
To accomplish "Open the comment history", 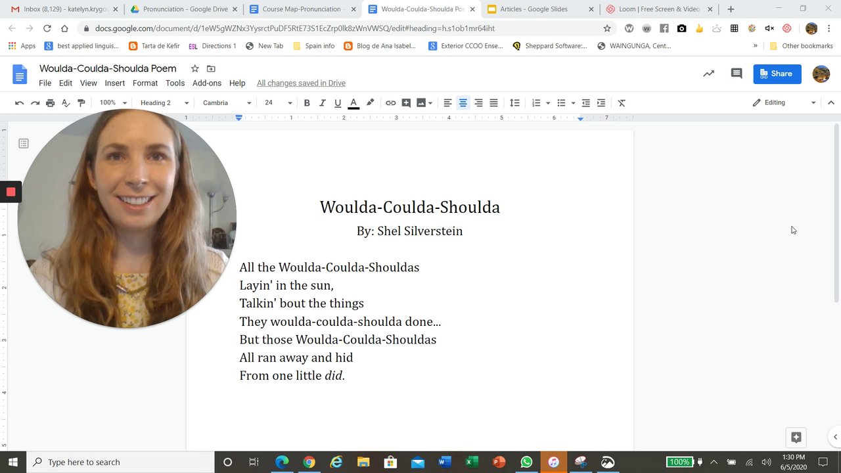I will coord(737,74).
